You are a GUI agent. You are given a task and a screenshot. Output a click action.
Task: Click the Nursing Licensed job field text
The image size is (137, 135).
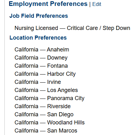36,28
